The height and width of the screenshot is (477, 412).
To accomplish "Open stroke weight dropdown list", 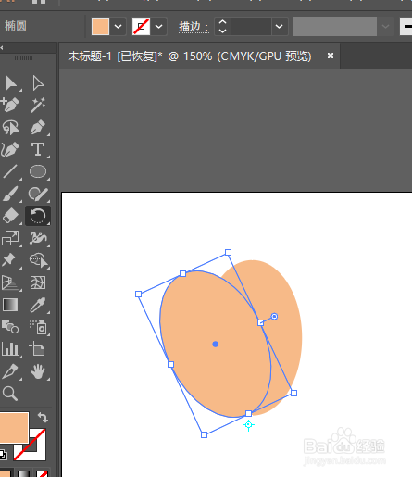I will pos(280,27).
